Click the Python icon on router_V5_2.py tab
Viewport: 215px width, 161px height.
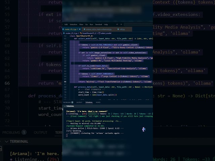(63, 29)
